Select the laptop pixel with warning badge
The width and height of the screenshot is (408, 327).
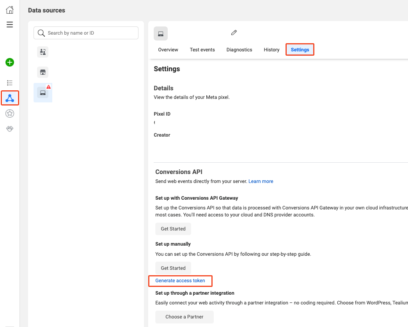click(x=43, y=93)
